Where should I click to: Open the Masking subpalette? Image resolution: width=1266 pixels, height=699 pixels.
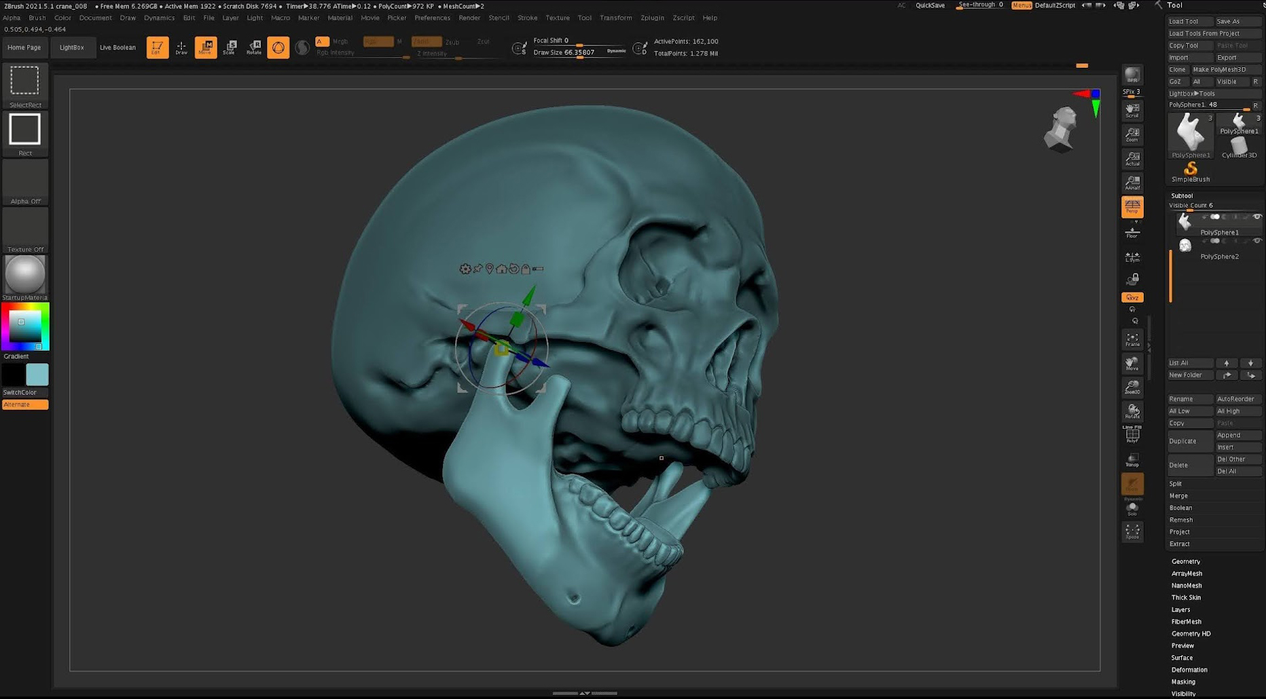(x=1183, y=682)
